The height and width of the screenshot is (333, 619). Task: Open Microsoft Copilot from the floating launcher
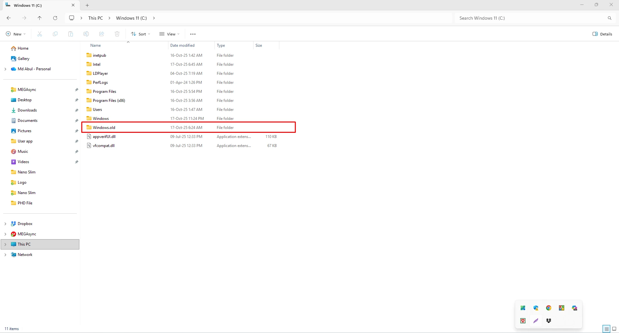coord(574,308)
